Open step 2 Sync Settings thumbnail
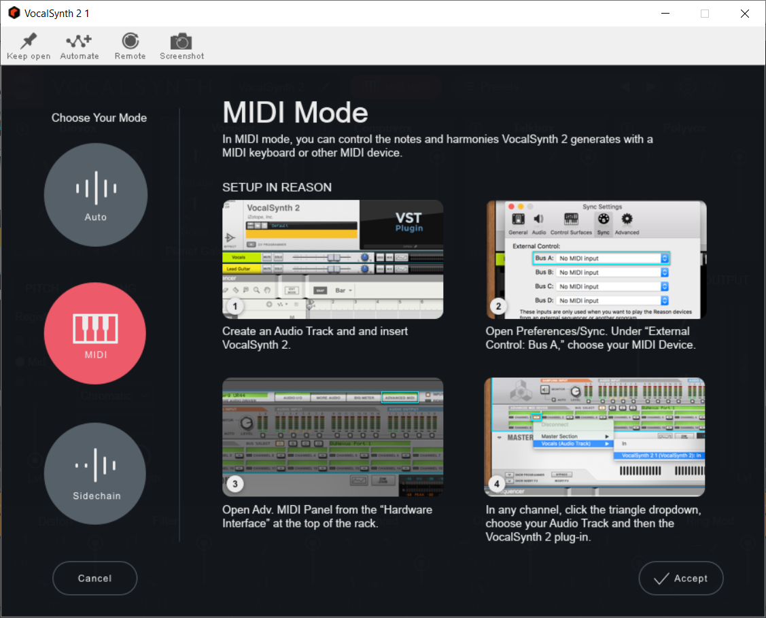 (x=596, y=260)
